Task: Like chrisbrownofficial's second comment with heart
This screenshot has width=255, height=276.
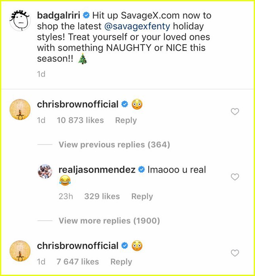Action: [235, 253]
